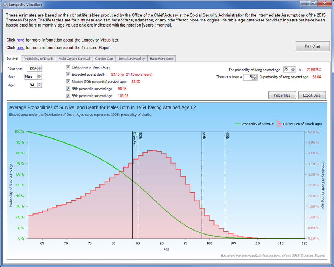Toggle the Median (50th percentile) survival age checkbox
The height and width of the screenshot is (267, 334).
(x=68, y=82)
